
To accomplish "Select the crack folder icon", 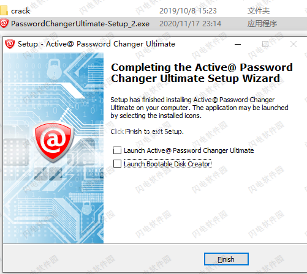I will [x=4, y=10].
